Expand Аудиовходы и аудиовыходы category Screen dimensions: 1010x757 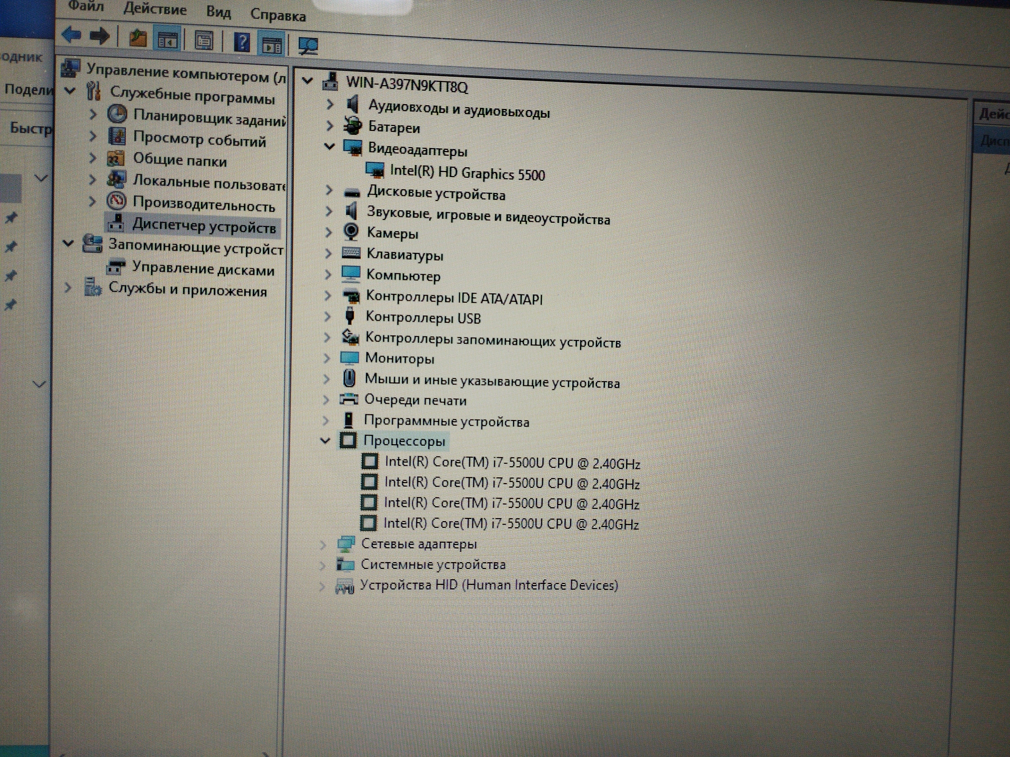[x=330, y=104]
